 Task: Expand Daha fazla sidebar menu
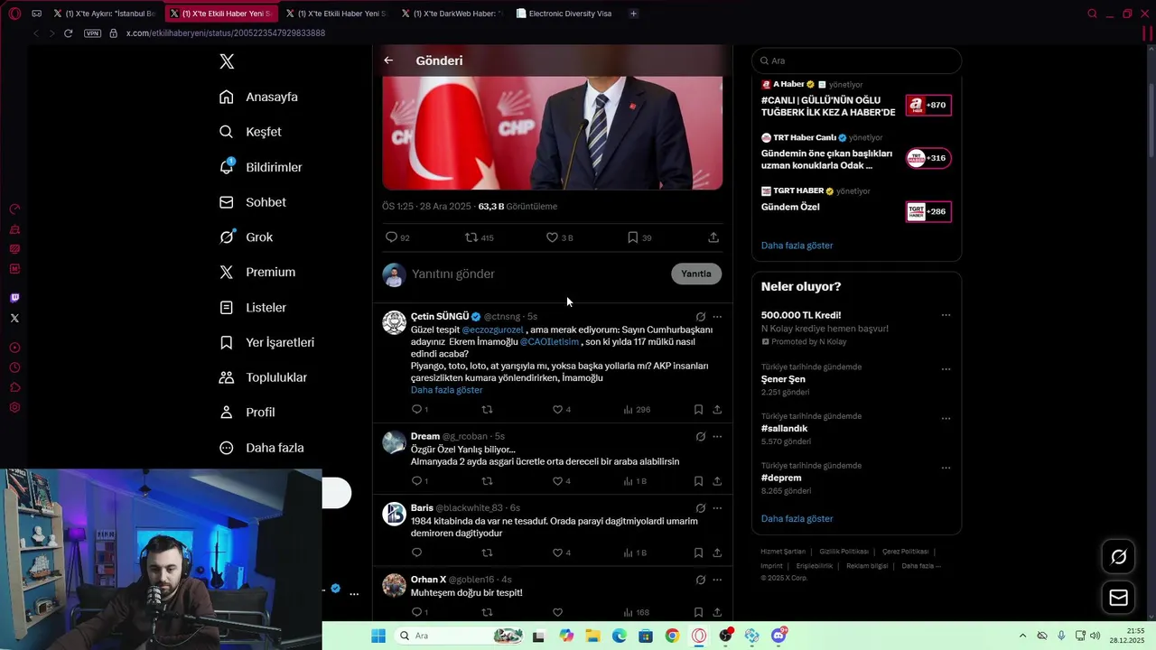coord(262,448)
